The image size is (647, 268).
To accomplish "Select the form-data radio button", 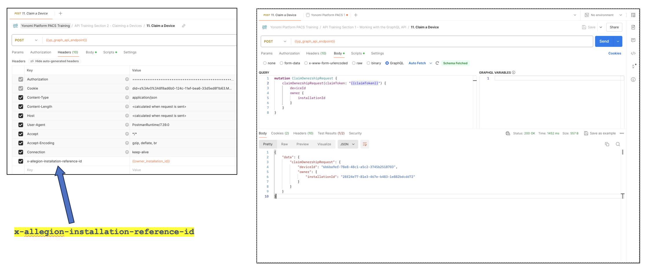I will coord(281,63).
